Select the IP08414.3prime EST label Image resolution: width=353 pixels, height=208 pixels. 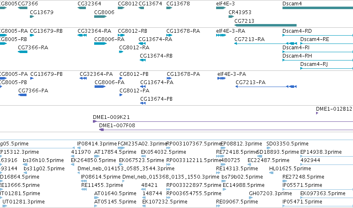coord(97,144)
